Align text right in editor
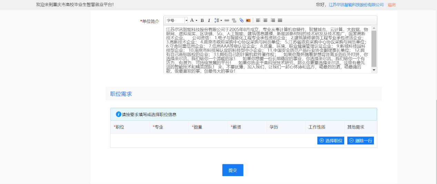The width and height of the screenshot is (437, 184). [x=272, y=20]
